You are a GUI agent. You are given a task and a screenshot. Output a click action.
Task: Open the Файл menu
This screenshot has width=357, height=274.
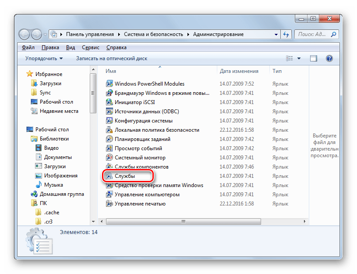28,47
